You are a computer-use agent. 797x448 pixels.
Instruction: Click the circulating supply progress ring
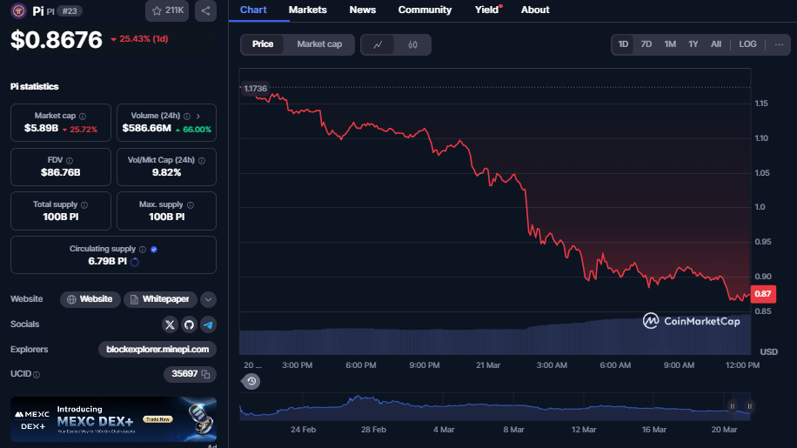pos(135,262)
